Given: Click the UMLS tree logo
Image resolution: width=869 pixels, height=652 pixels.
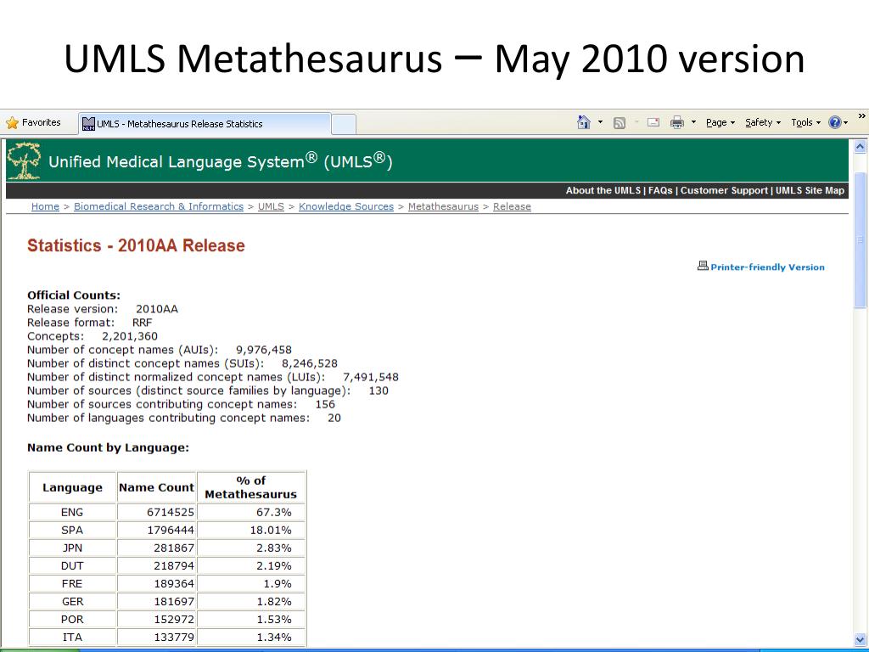Looking at the screenshot, I should coord(24,160).
